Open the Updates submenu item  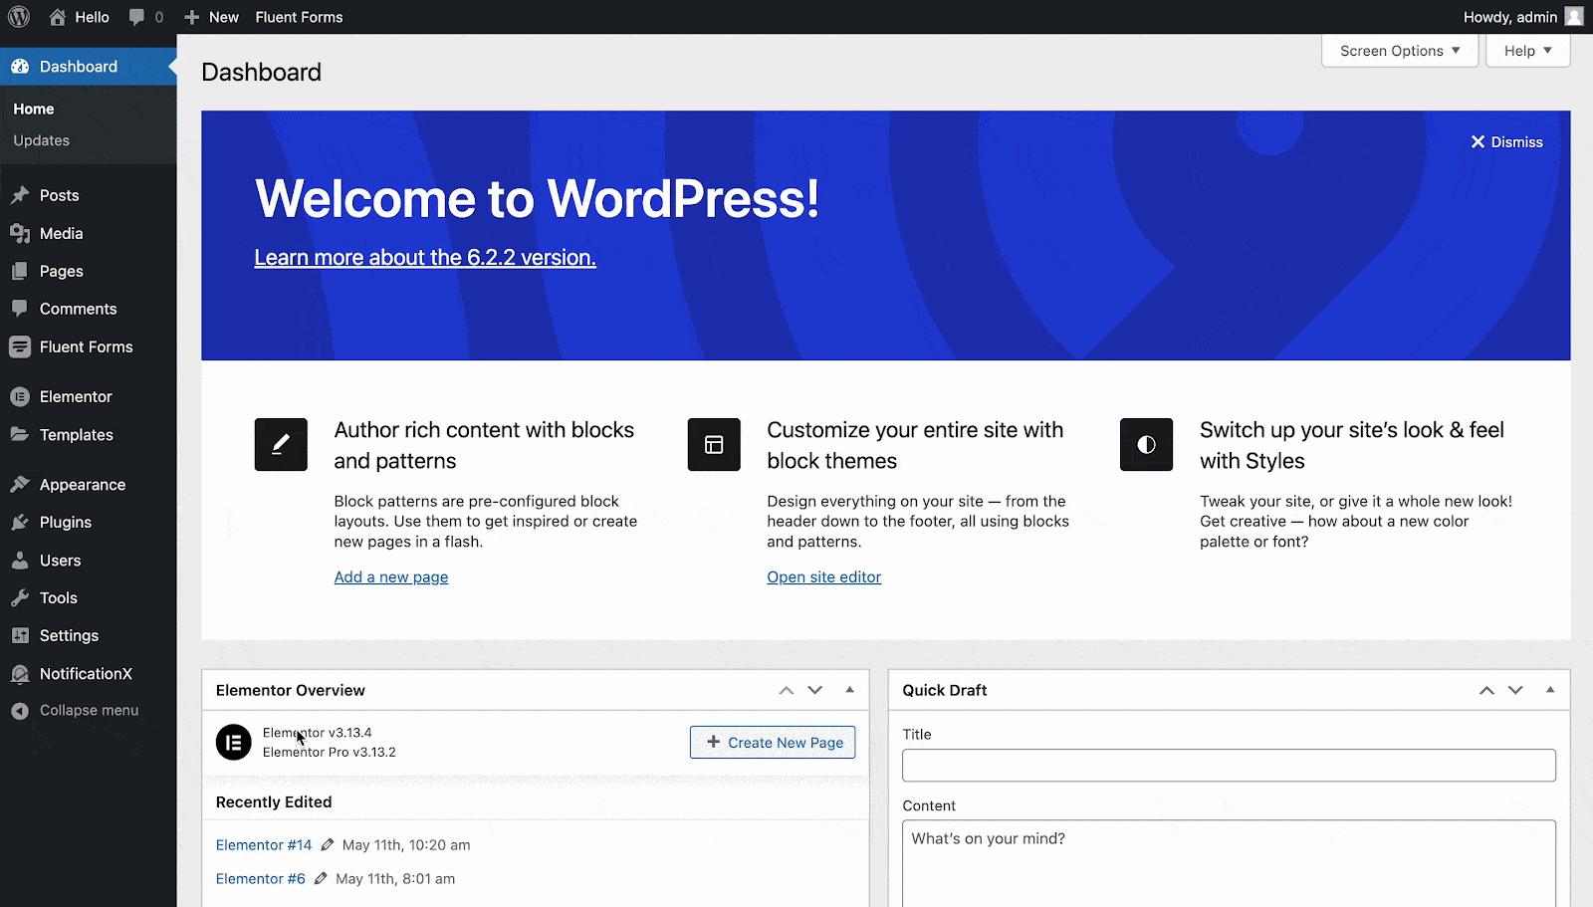pyautogui.click(x=42, y=140)
